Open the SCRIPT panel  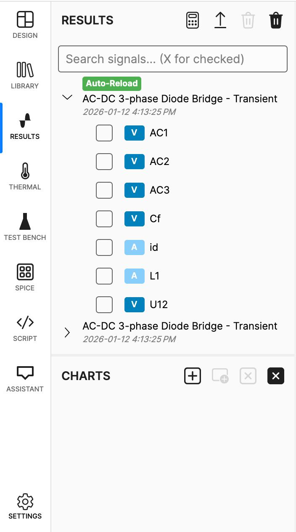pos(25,327)
